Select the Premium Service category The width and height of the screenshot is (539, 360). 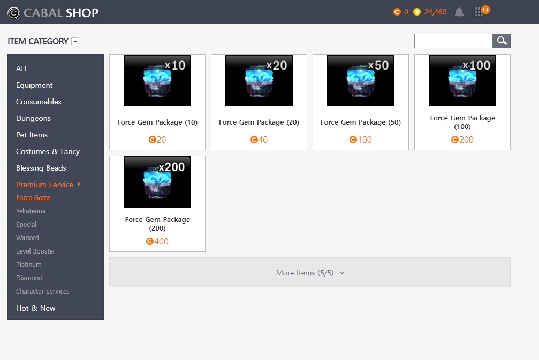(44, 185)
